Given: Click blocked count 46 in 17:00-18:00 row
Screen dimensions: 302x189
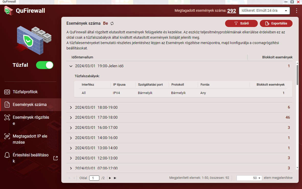Looking at the screenshot, I should [288, 117].
